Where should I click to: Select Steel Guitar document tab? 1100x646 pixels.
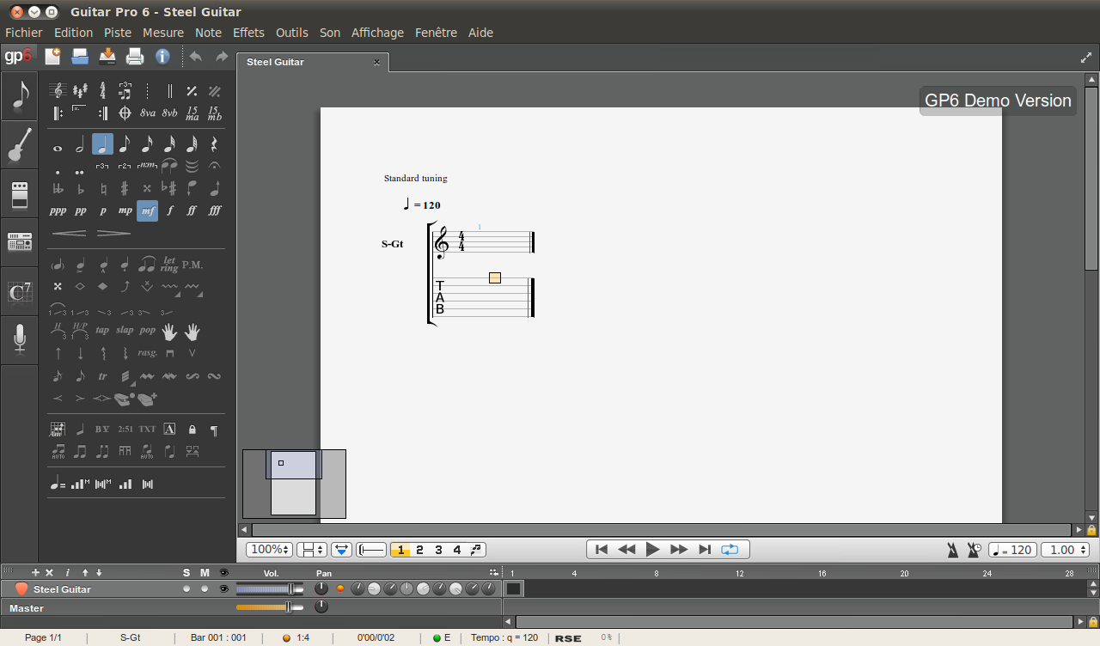(x=312, y=62)
